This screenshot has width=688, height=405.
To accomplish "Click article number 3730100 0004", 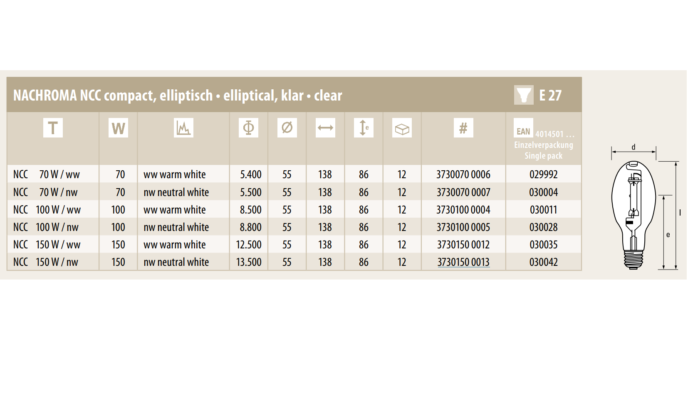I will (463, 210).
